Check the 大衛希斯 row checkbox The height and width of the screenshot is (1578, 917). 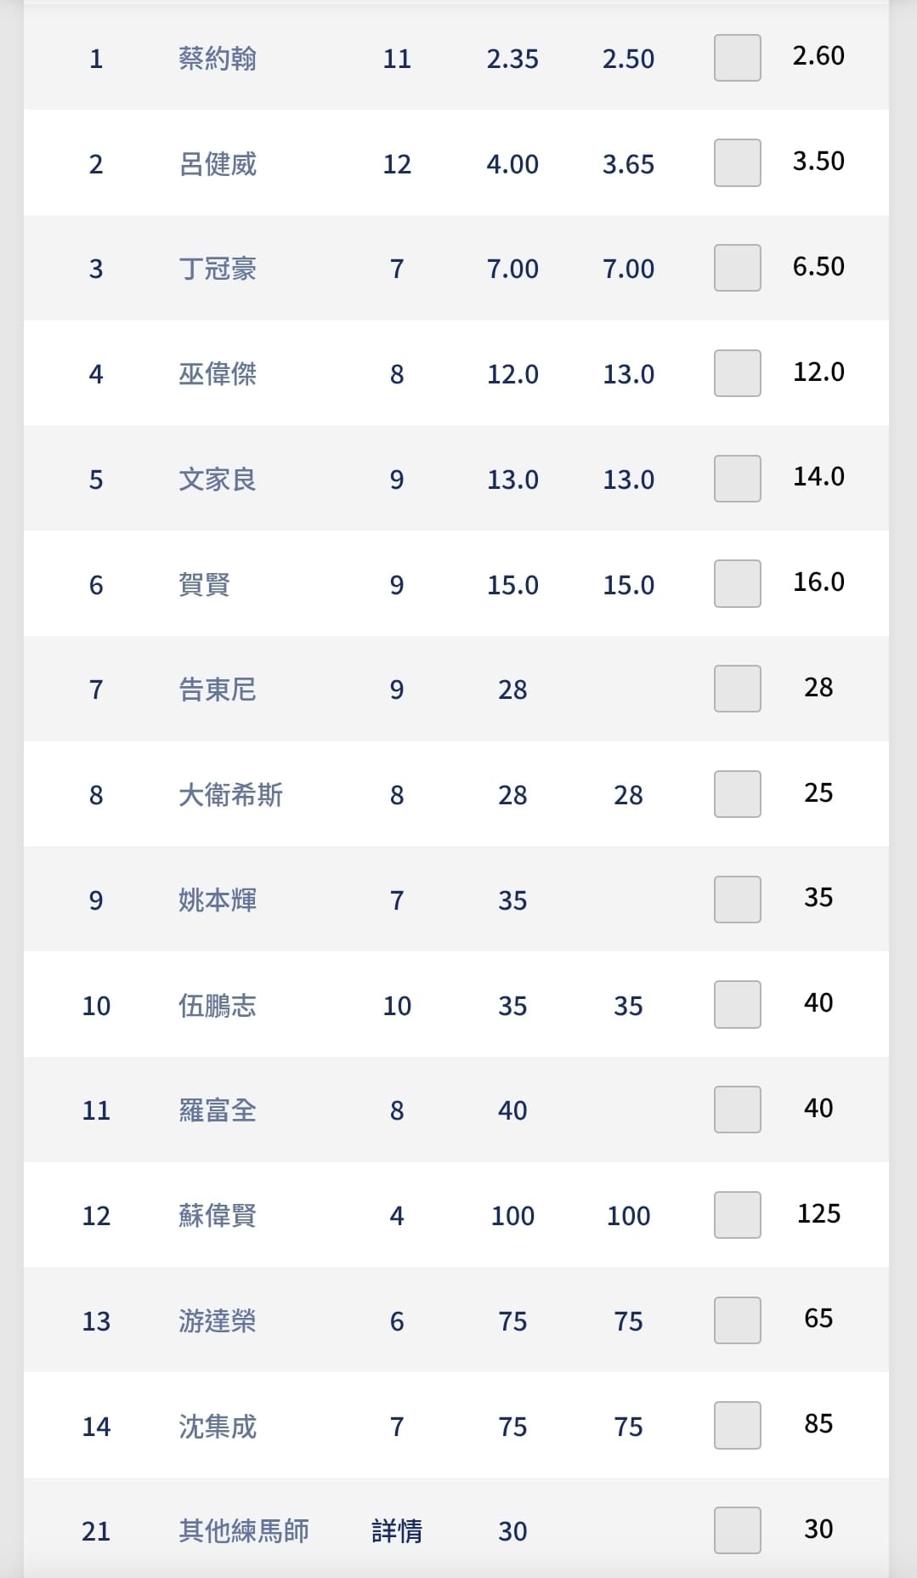click(x=737, y=794)
